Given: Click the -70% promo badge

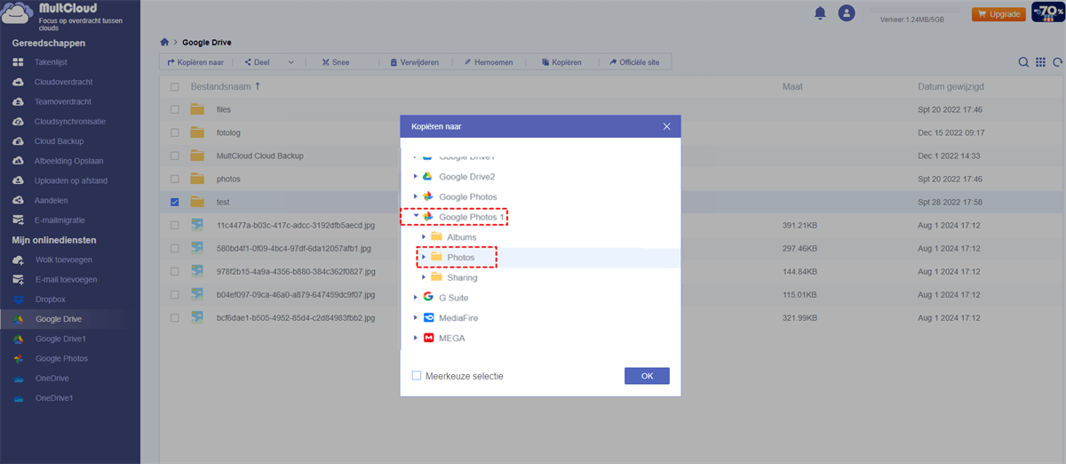Looking at the screenshot, I should click(x=1048, y=12).
